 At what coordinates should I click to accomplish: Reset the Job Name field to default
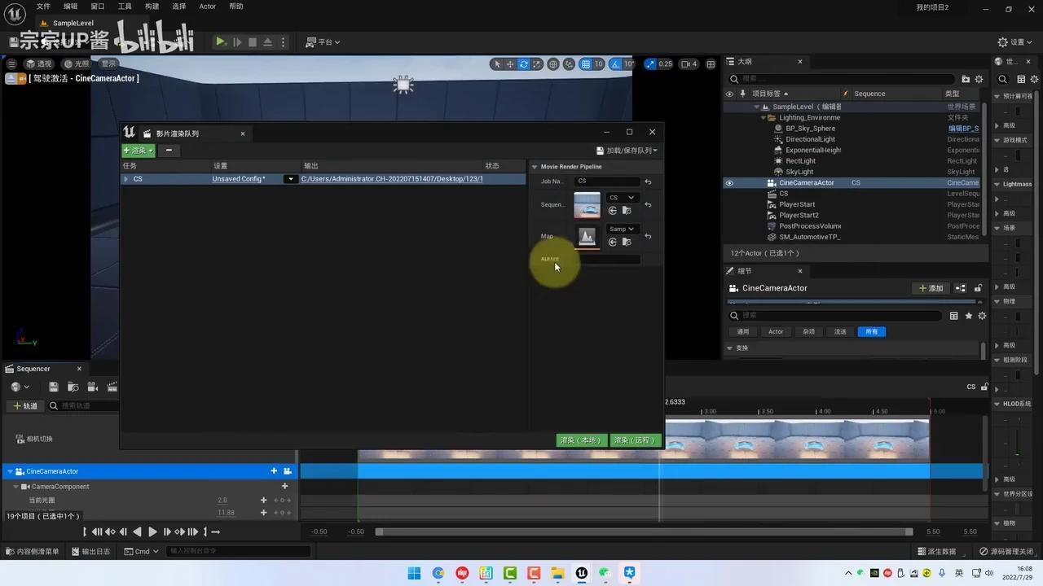coord(648,181)
